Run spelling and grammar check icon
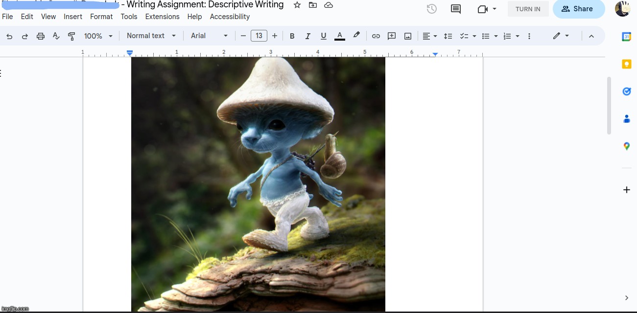The height and width of the screenshot is (313, 637). [x=56, y=36]
